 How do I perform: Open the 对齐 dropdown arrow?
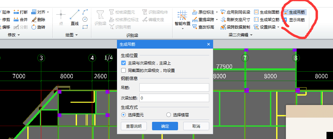click(48, 12)
